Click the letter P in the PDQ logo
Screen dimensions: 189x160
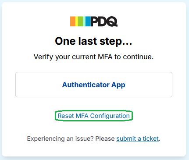coord(94,21)
